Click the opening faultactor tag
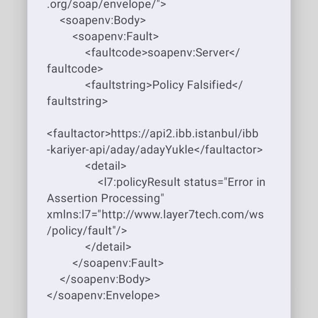Image resolution: width=318 pixels, height=318 pixels. [79, 134]
